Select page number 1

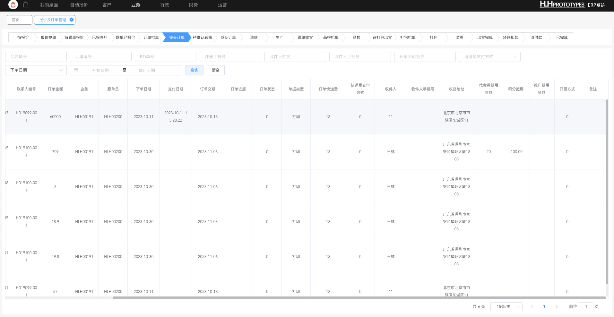click(x=544, y=307)
